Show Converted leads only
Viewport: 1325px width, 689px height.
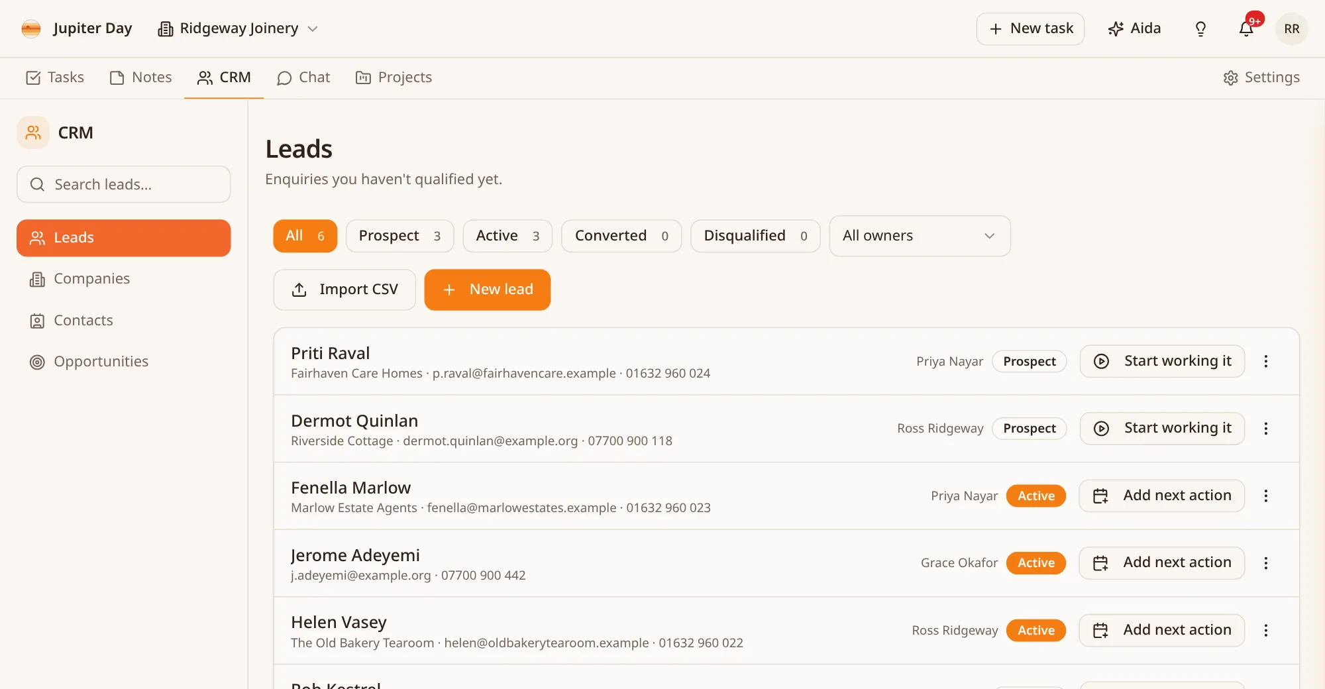click(621, 236)
